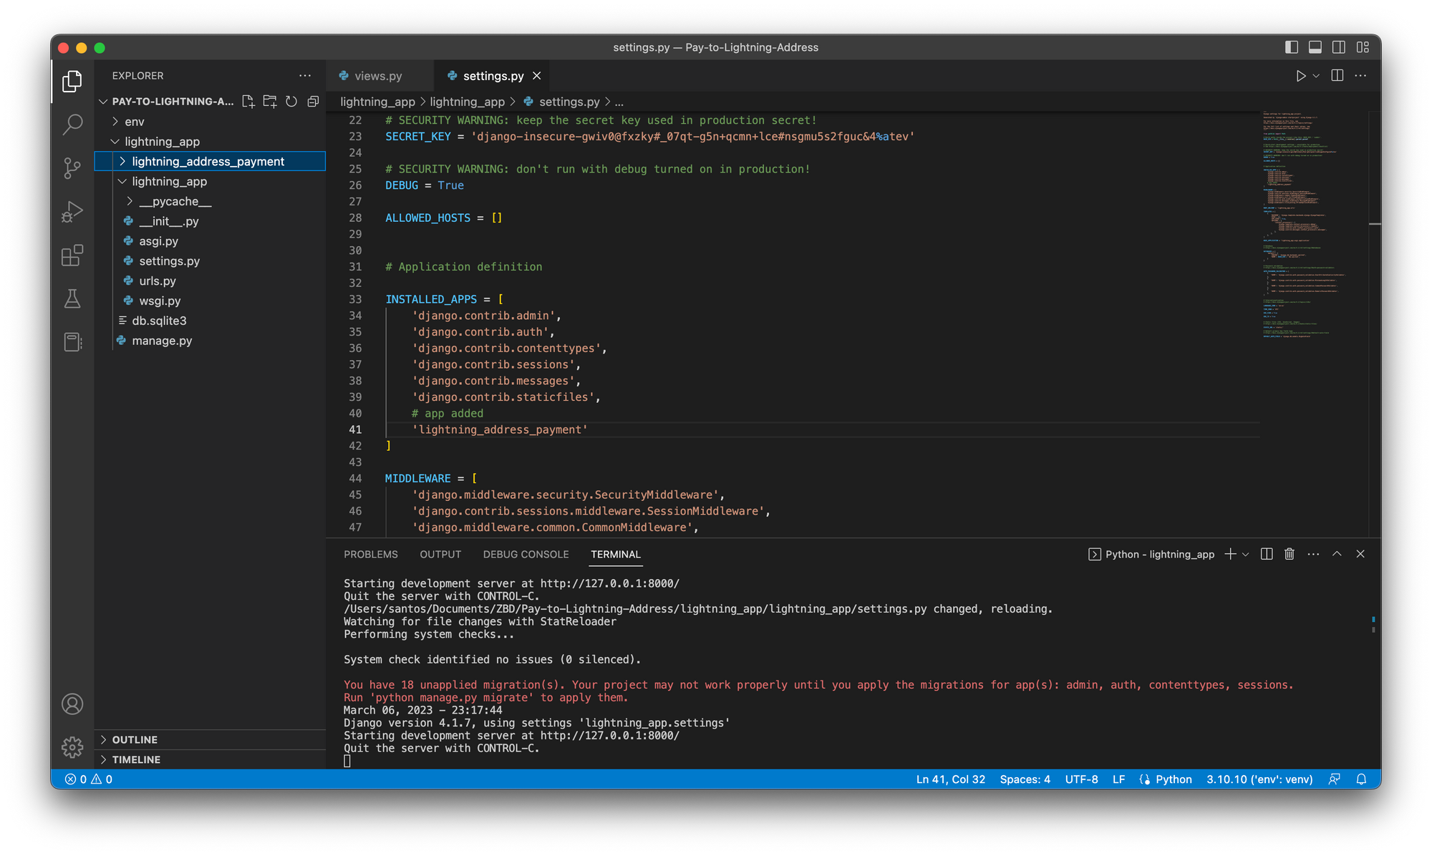The width and height of the screenshot is (1432, 856).
Task: Close the settings.py tab
Action: pyautogui.click(x=537, y=76)
